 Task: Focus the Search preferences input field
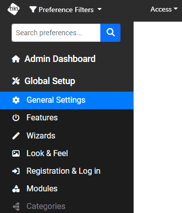(x=56, y=33)
